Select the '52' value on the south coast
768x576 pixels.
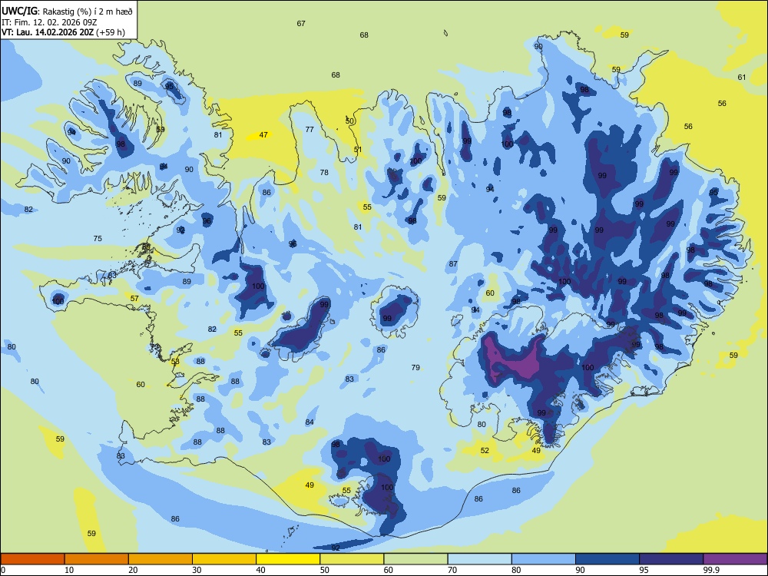coord(485,451)
